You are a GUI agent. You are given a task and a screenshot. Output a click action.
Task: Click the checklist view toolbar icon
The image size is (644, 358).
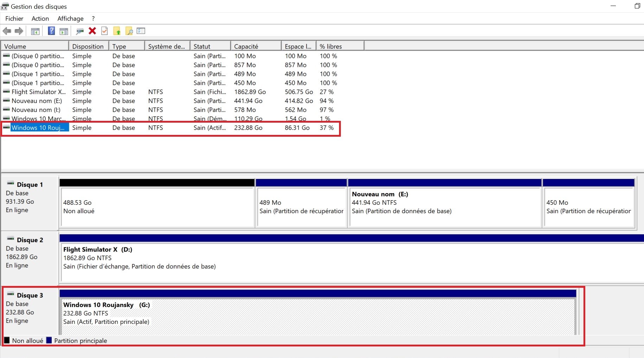pyautogui.click(x=141, y=31)
